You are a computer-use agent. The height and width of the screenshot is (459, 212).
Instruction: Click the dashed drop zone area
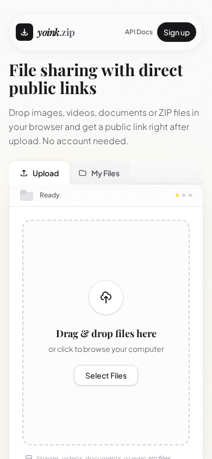(106, 332)
